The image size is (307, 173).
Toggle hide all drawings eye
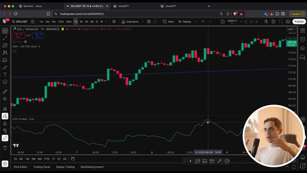[5, 131]
